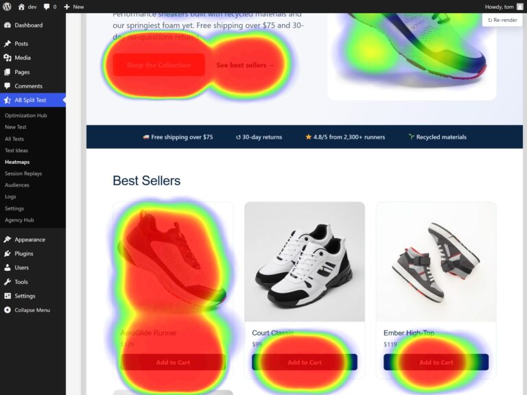
Task: Click the Pages icon in sidebar
Action: click(8, 72)
